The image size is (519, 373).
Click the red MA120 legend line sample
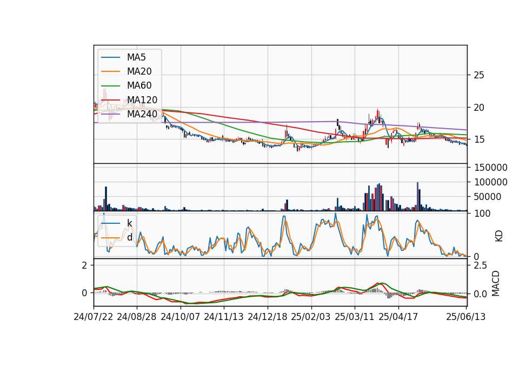click(110, 100)
